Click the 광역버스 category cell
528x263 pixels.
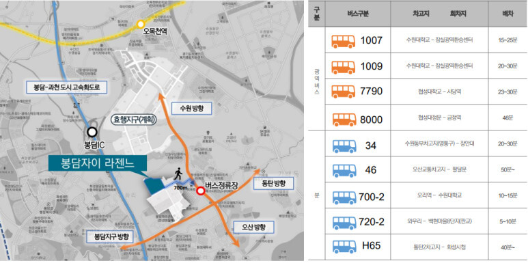316,78
